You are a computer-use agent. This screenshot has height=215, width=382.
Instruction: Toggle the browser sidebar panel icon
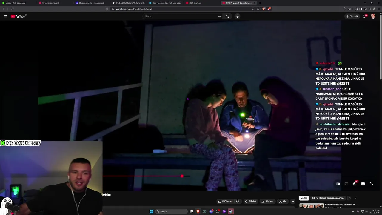(x=361, y=9)
